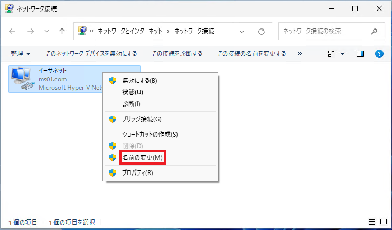Screen dimensions: 392x230
Task: Click shield icon beside ブリッジ接続
Action: click(x=113, y=119)
